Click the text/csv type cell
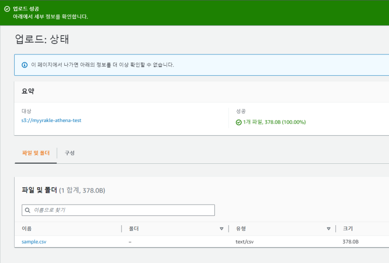 [245, 242]
